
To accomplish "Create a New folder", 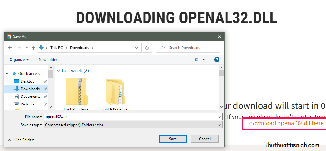I will (48, 60).
